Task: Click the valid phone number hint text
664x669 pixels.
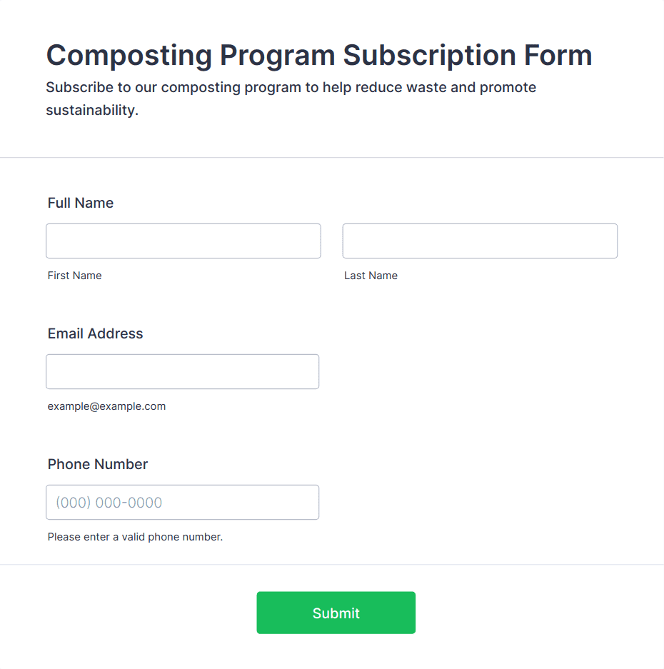Action: (135, 537)
